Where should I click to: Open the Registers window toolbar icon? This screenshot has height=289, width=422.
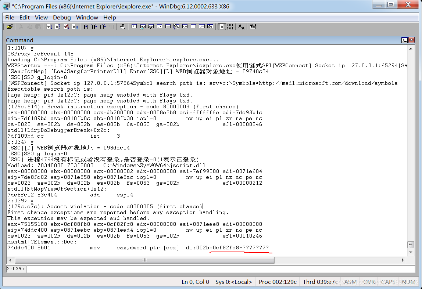click(x=160, y=26)
